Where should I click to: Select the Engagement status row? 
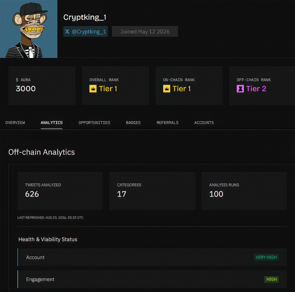click(152, 279)
